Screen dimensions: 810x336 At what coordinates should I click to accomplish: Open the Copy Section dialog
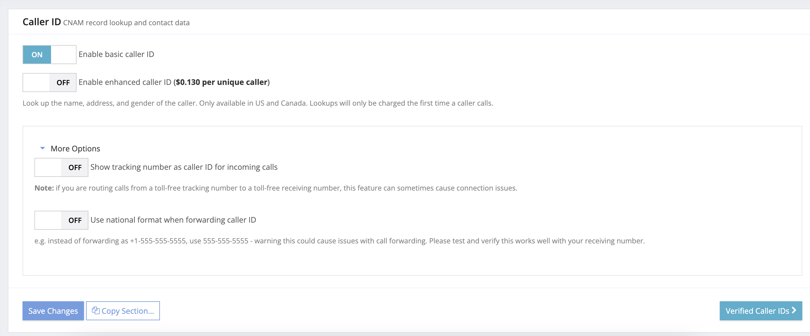[123, 311]
